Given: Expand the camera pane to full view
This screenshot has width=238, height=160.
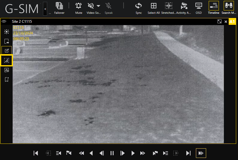Looking at the screenshot, I should click(x=220, y=22).
